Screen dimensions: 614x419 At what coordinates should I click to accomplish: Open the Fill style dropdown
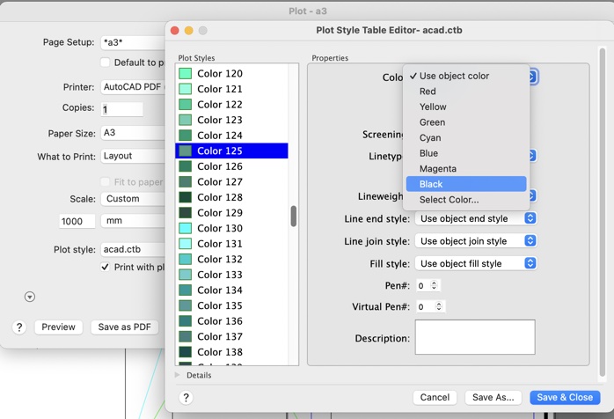tap(476, 263)
